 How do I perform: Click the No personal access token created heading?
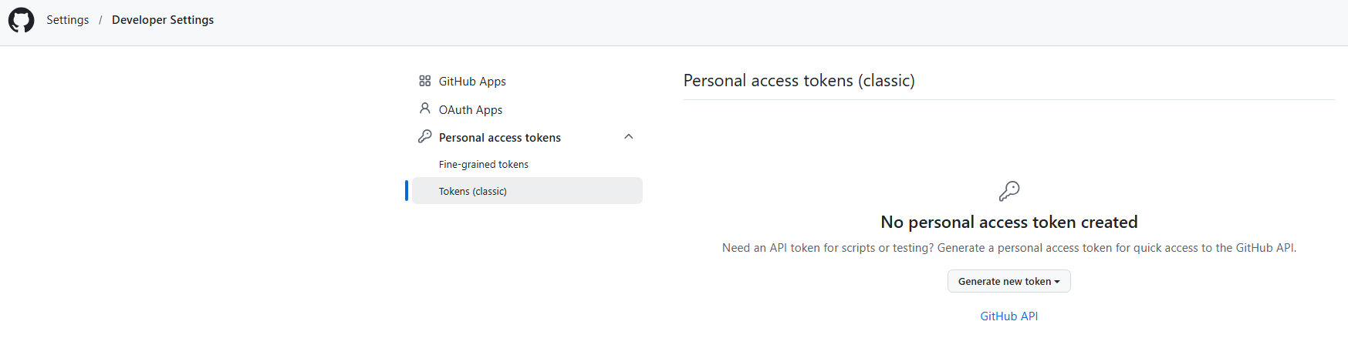click(1008, 222)
